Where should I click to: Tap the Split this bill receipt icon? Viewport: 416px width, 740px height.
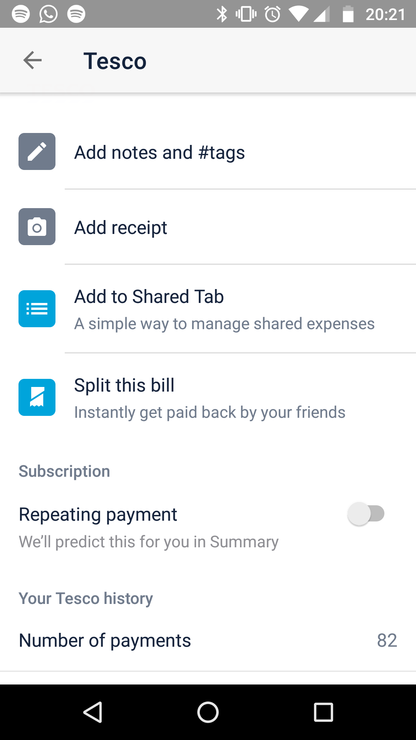coord(37,397)
